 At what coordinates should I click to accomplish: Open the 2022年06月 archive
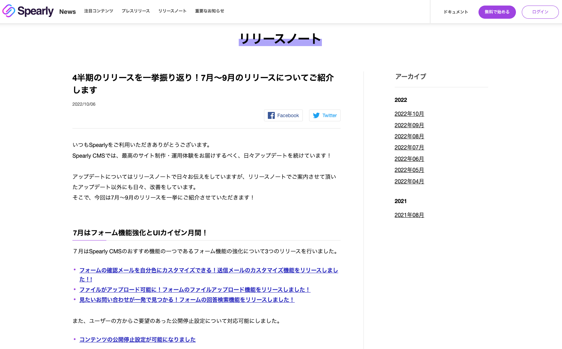pyautogui.click(x=409, y=159)
